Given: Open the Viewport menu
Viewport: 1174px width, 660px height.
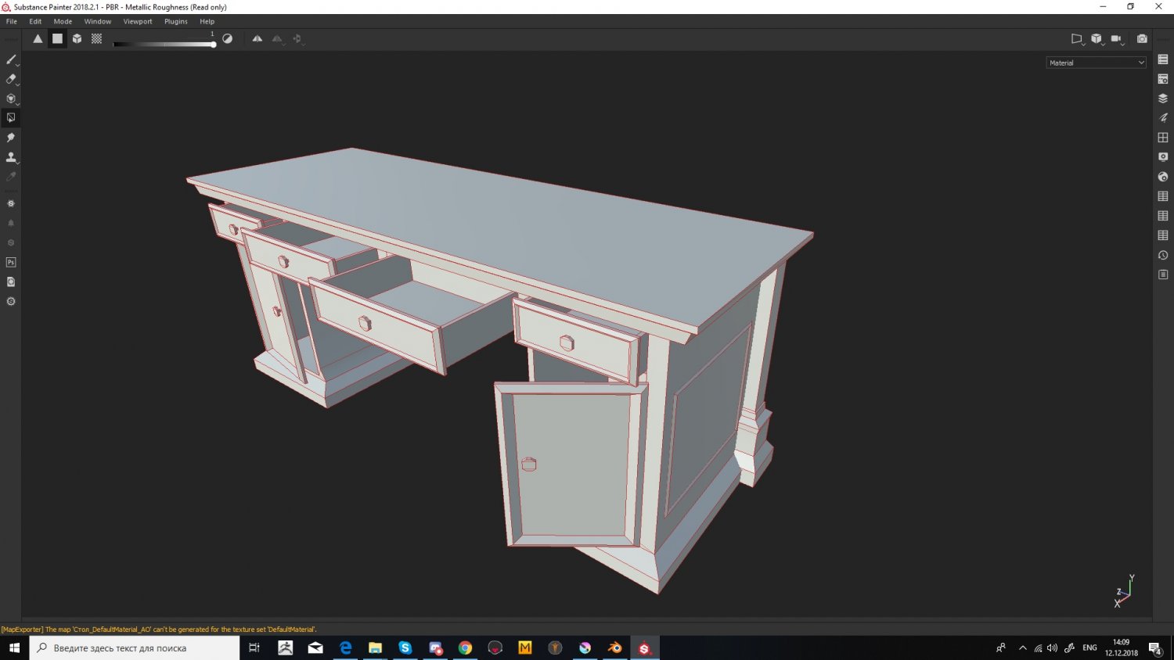Looking at the screenshot, I should click(138, 21).
